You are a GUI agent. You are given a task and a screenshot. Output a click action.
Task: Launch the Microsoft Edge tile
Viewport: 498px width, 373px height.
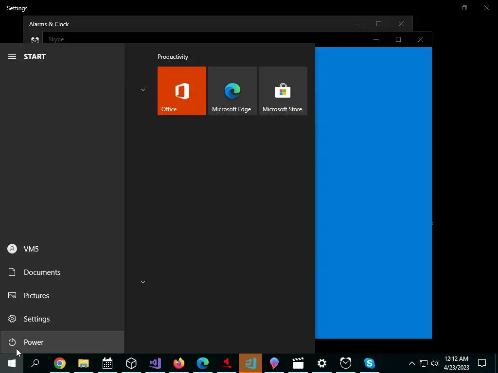pyautogui.click(x=232, y=91)
